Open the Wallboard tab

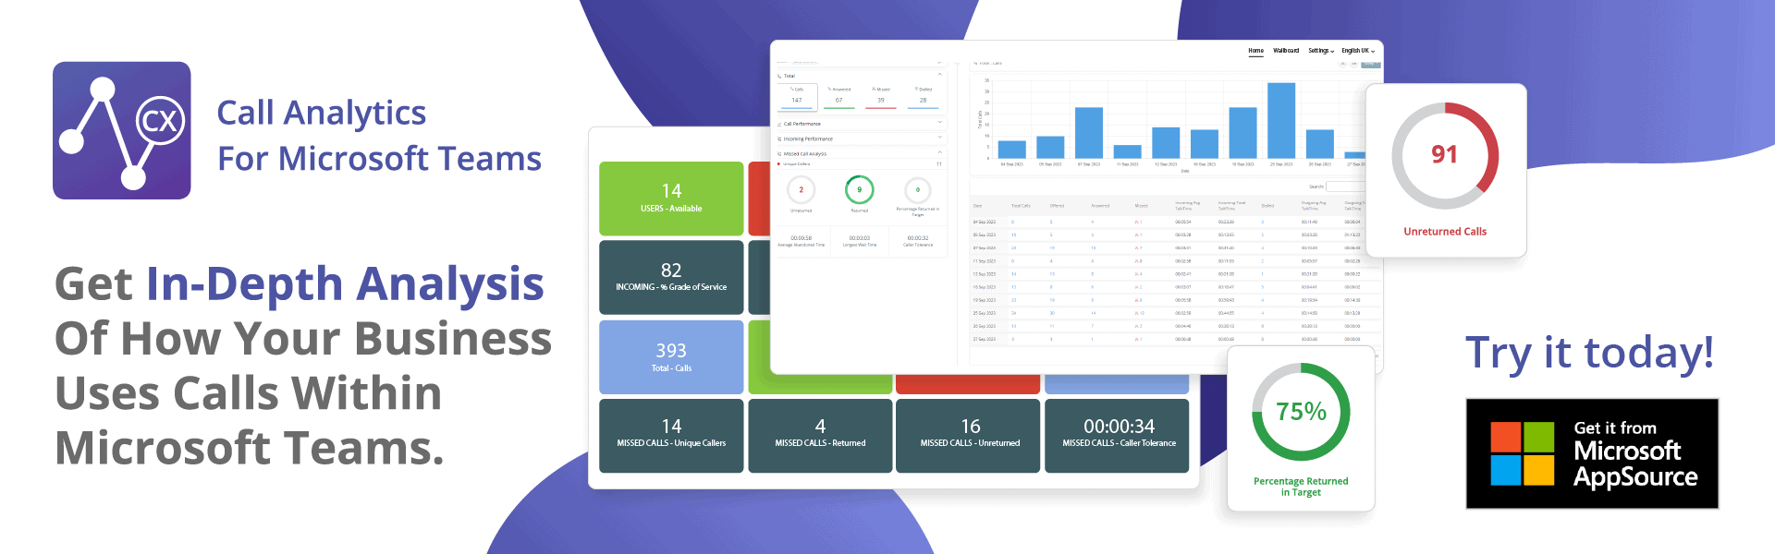(1286, 51)
